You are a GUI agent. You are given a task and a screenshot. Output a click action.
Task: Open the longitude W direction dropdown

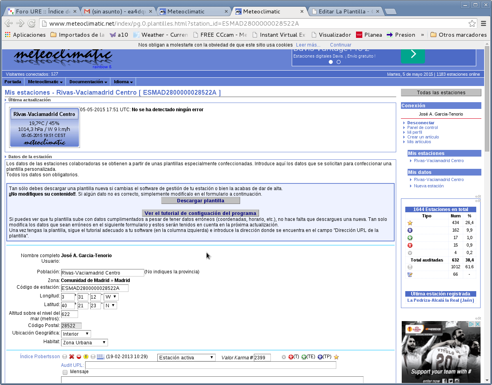tap(111, 297)
